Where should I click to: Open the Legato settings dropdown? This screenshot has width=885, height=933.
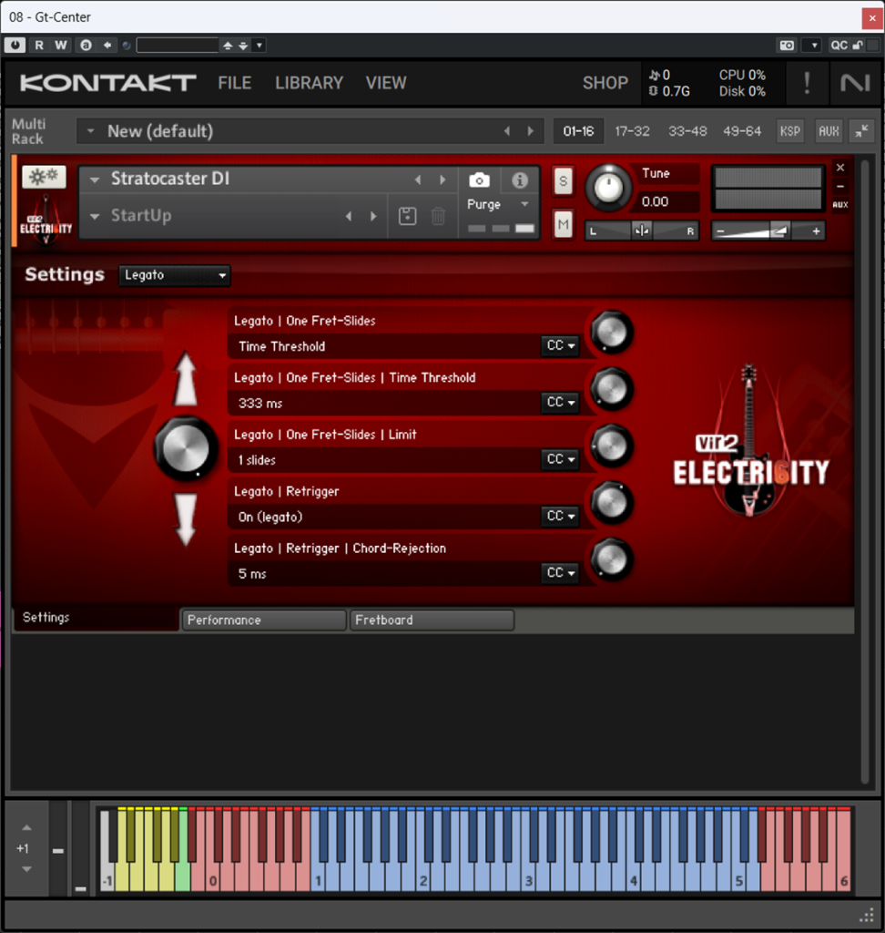click(x=174, y=275)
